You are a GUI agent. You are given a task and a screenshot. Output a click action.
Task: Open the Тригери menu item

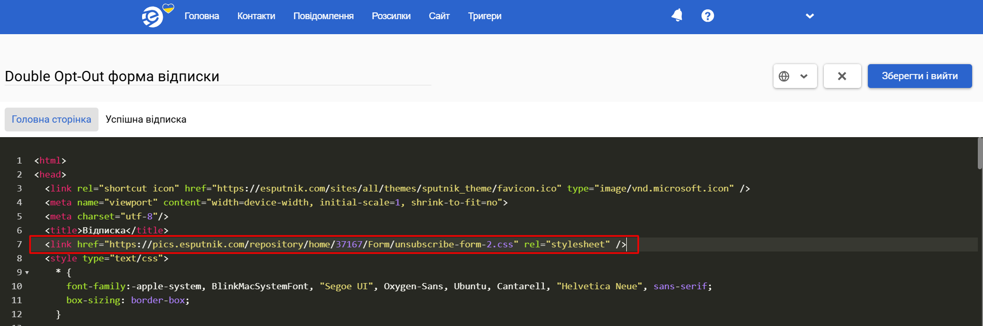tap(485, 16)
